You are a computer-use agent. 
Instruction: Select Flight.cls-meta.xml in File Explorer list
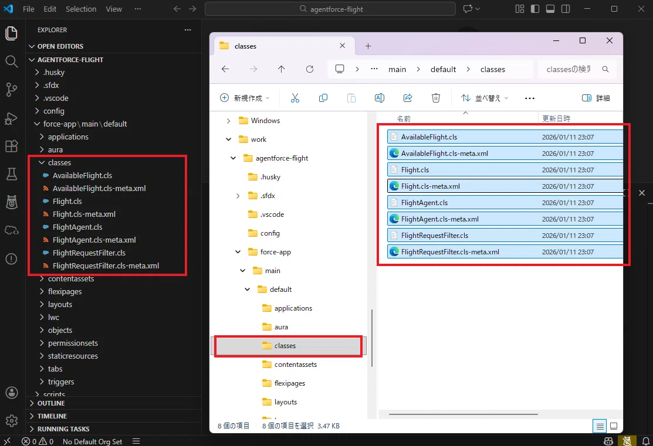coord(505,186)
